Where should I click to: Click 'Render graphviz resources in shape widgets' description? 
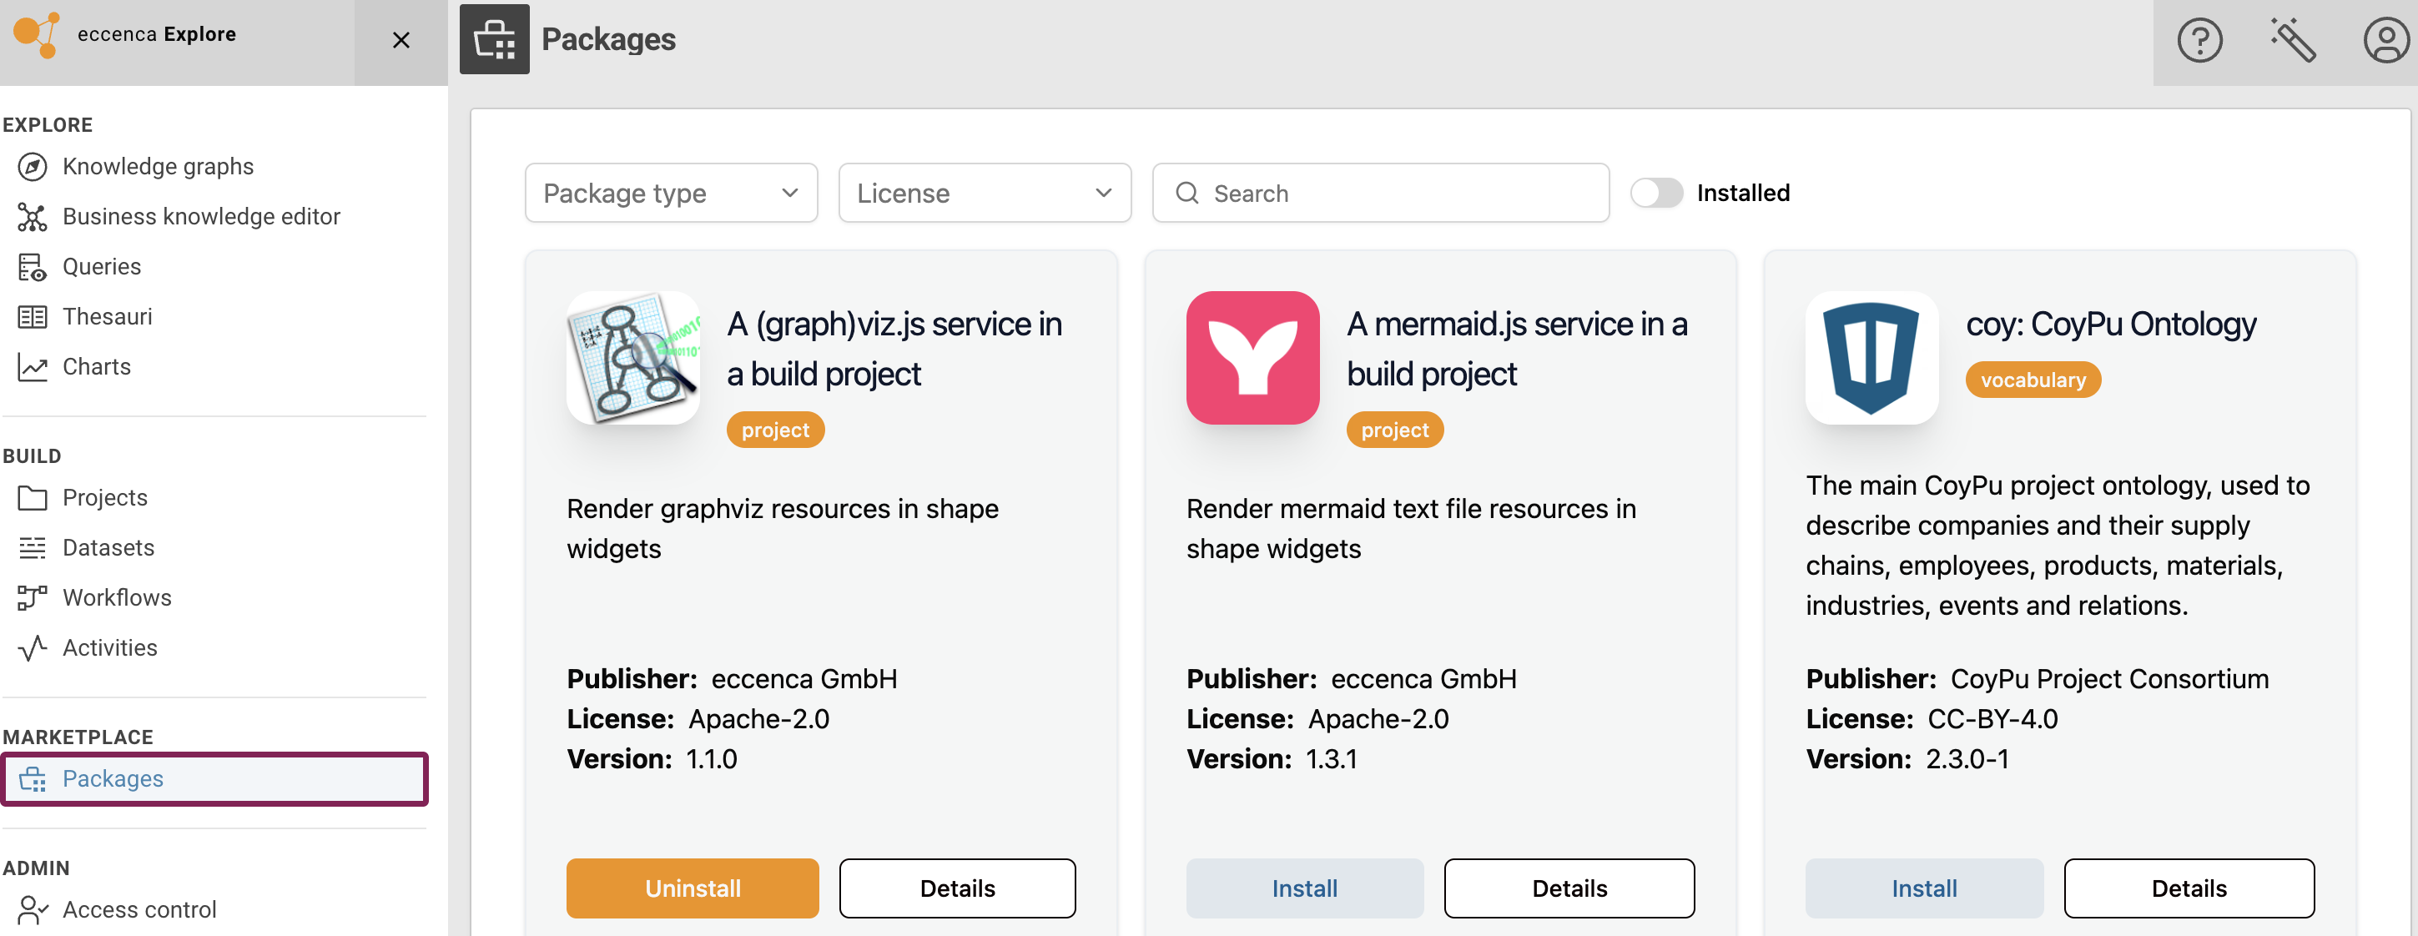pos(783,529)
